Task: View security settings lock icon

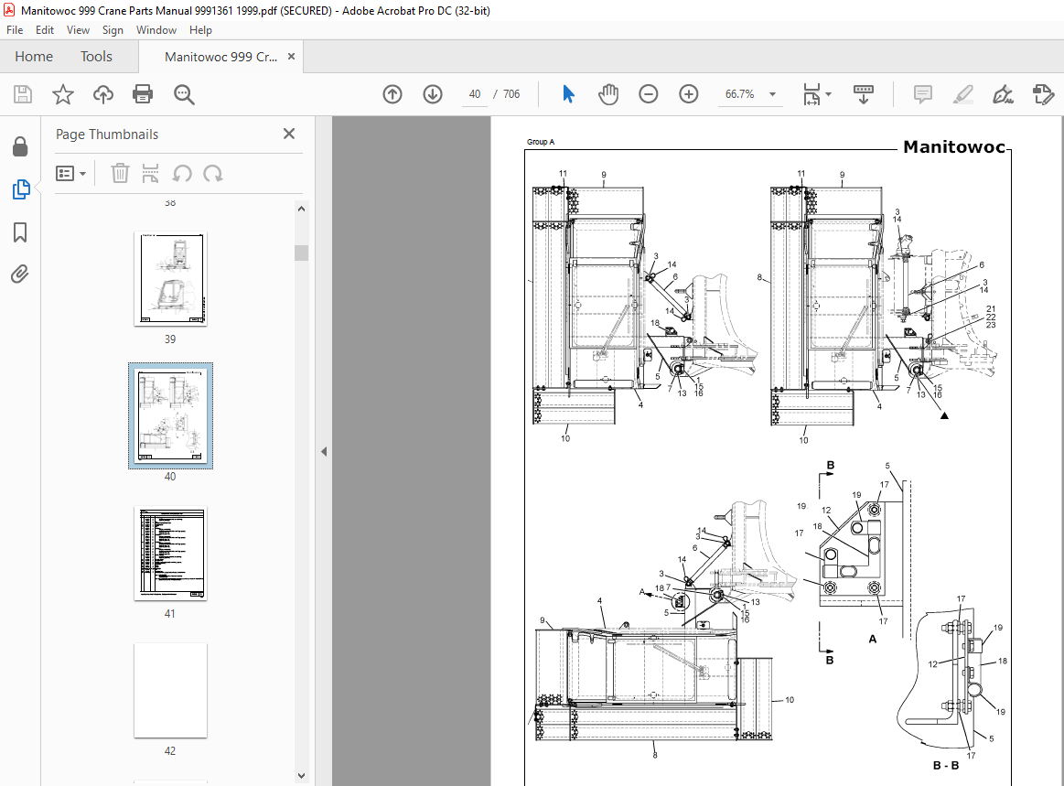Action: 20,145
